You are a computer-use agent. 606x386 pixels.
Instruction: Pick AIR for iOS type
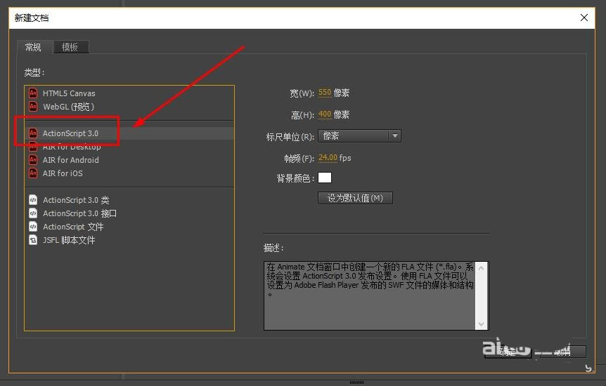tap(129, 173)
